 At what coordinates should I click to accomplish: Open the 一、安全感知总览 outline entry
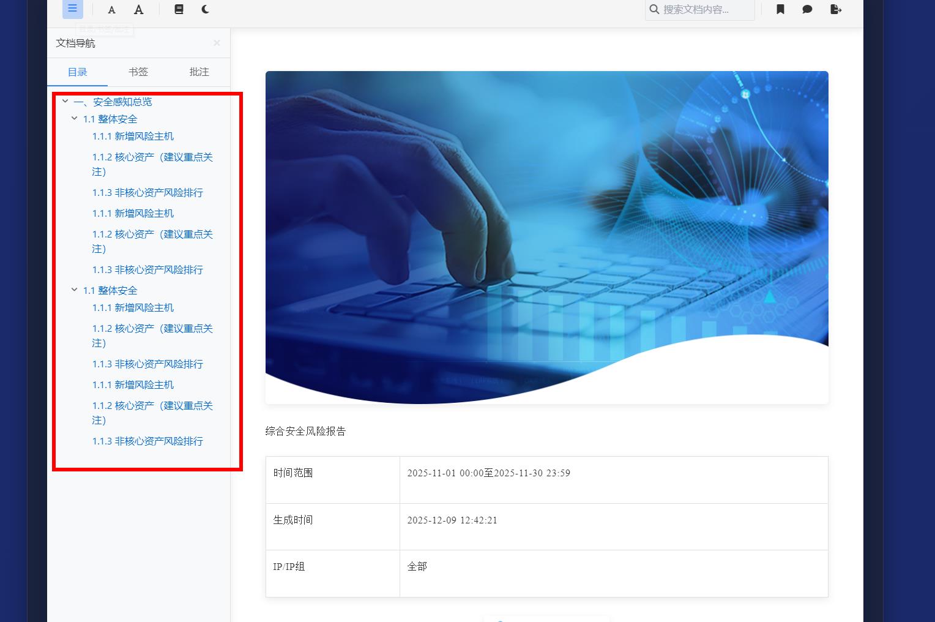click(x=113, y=102)
